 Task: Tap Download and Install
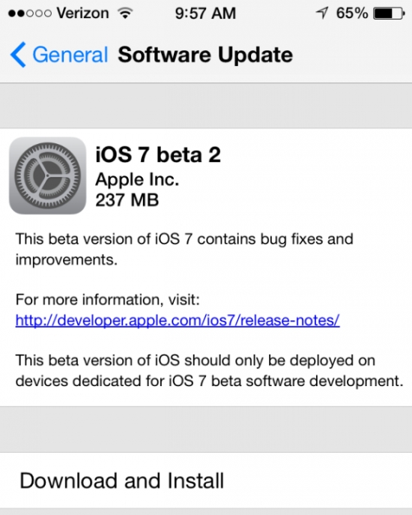coord(206,481)
